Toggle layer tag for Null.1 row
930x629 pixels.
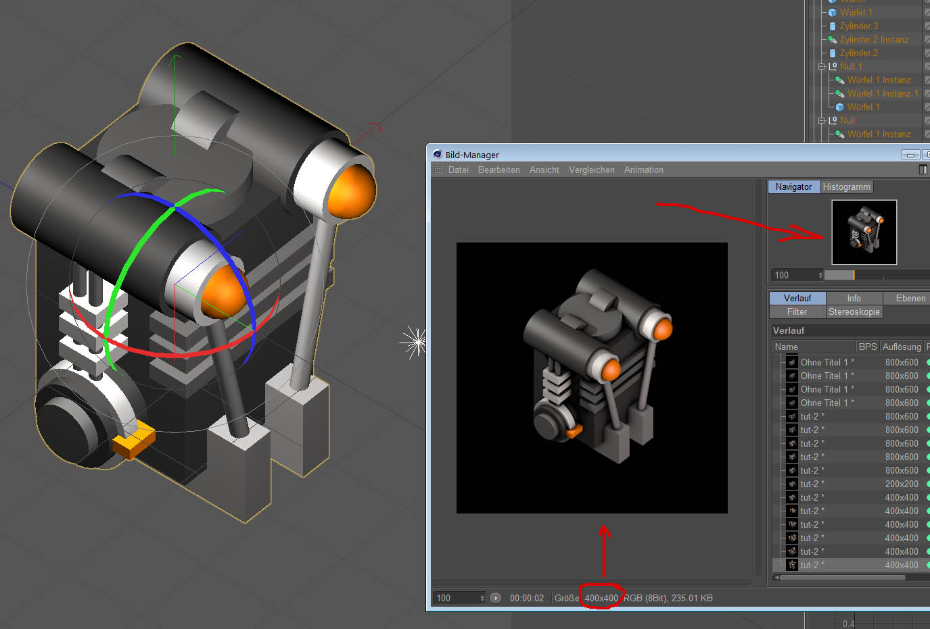pyautogui.click(x=927, y=66)
